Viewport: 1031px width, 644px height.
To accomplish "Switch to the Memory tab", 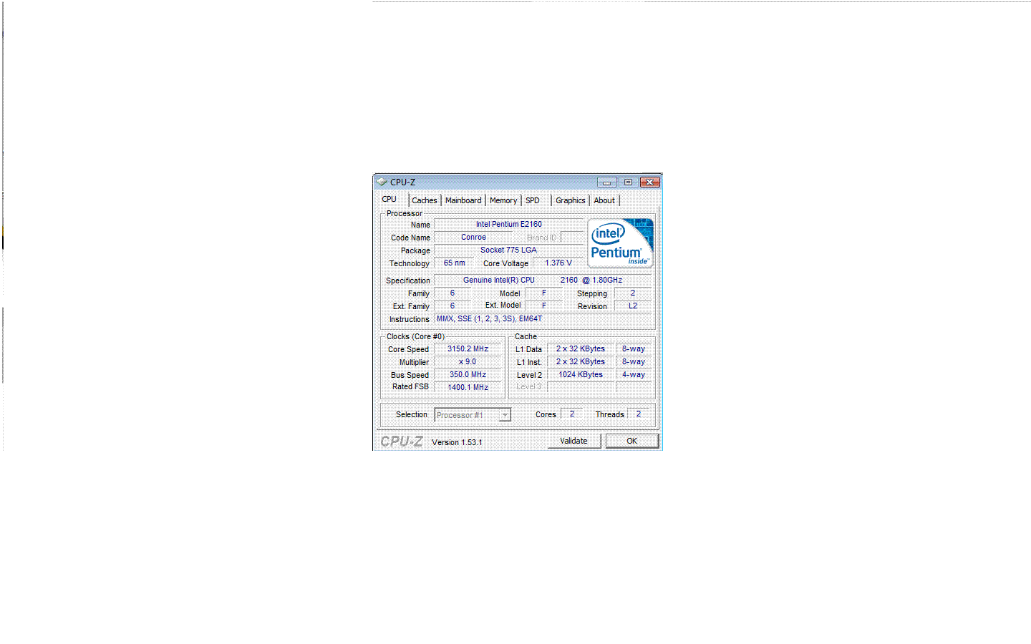I will point(503,200).
